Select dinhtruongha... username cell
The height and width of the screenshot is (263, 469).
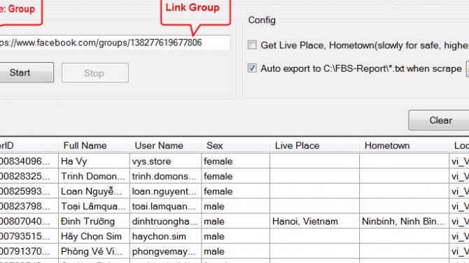click(x=165, y=221)
